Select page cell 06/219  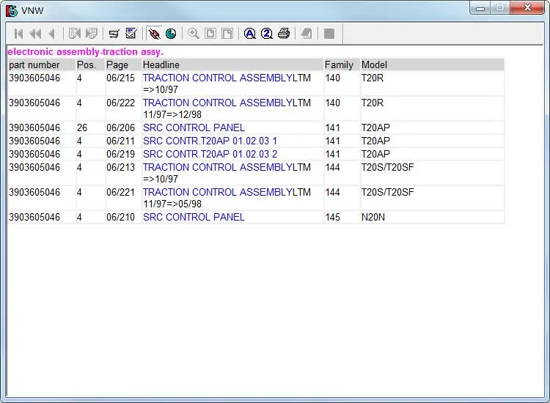120,154
